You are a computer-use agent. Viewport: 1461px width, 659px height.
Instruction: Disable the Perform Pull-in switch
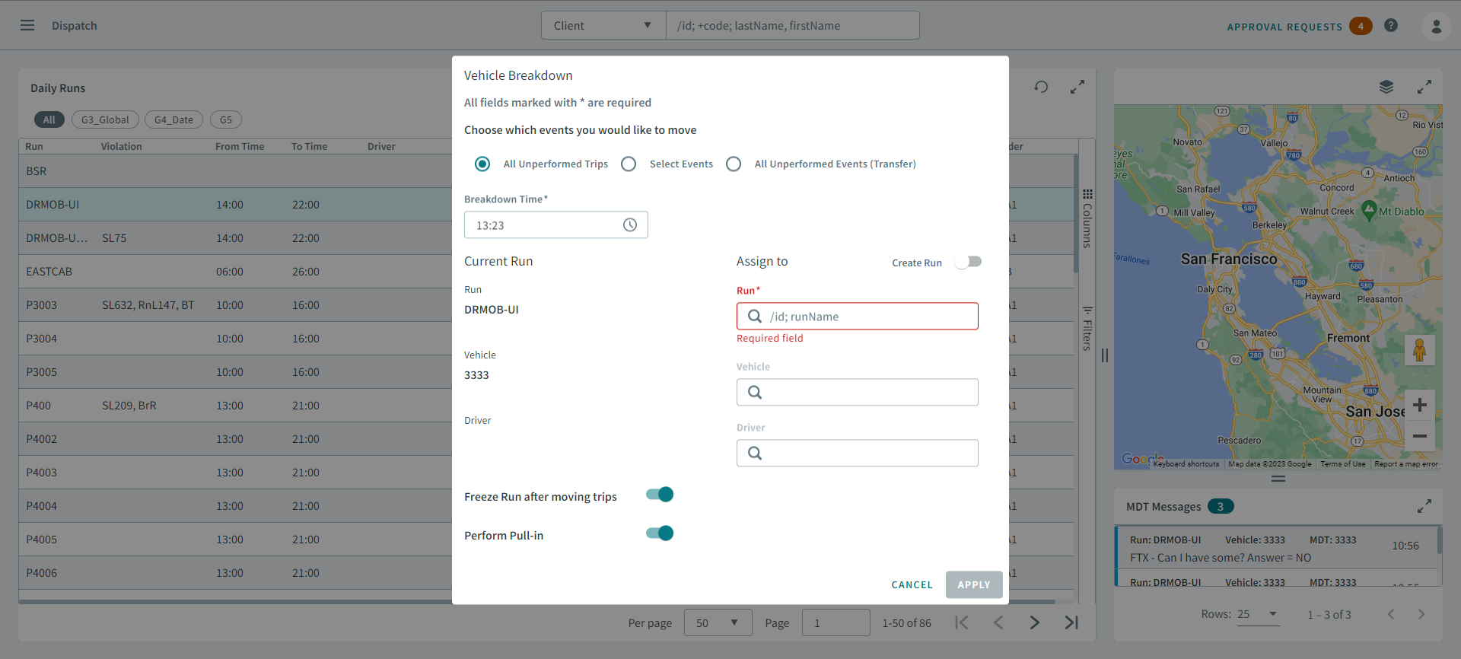coord(660,533)
